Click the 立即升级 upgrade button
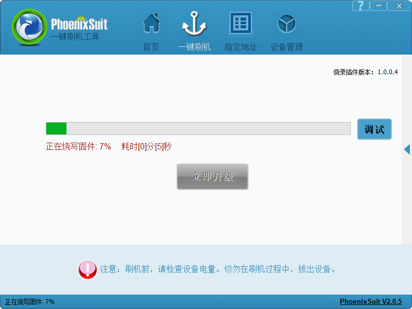The width and height of the screenshot is (412, 309). 212,177
